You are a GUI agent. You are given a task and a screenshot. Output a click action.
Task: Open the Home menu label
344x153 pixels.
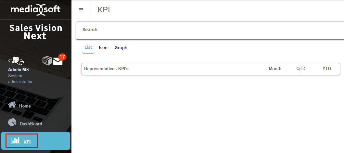coord(25,106)
